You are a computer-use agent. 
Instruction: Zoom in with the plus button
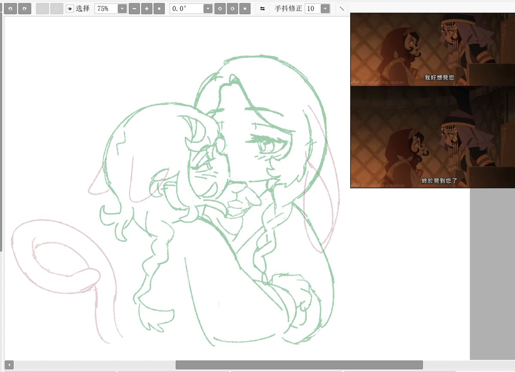click(147, 9)
